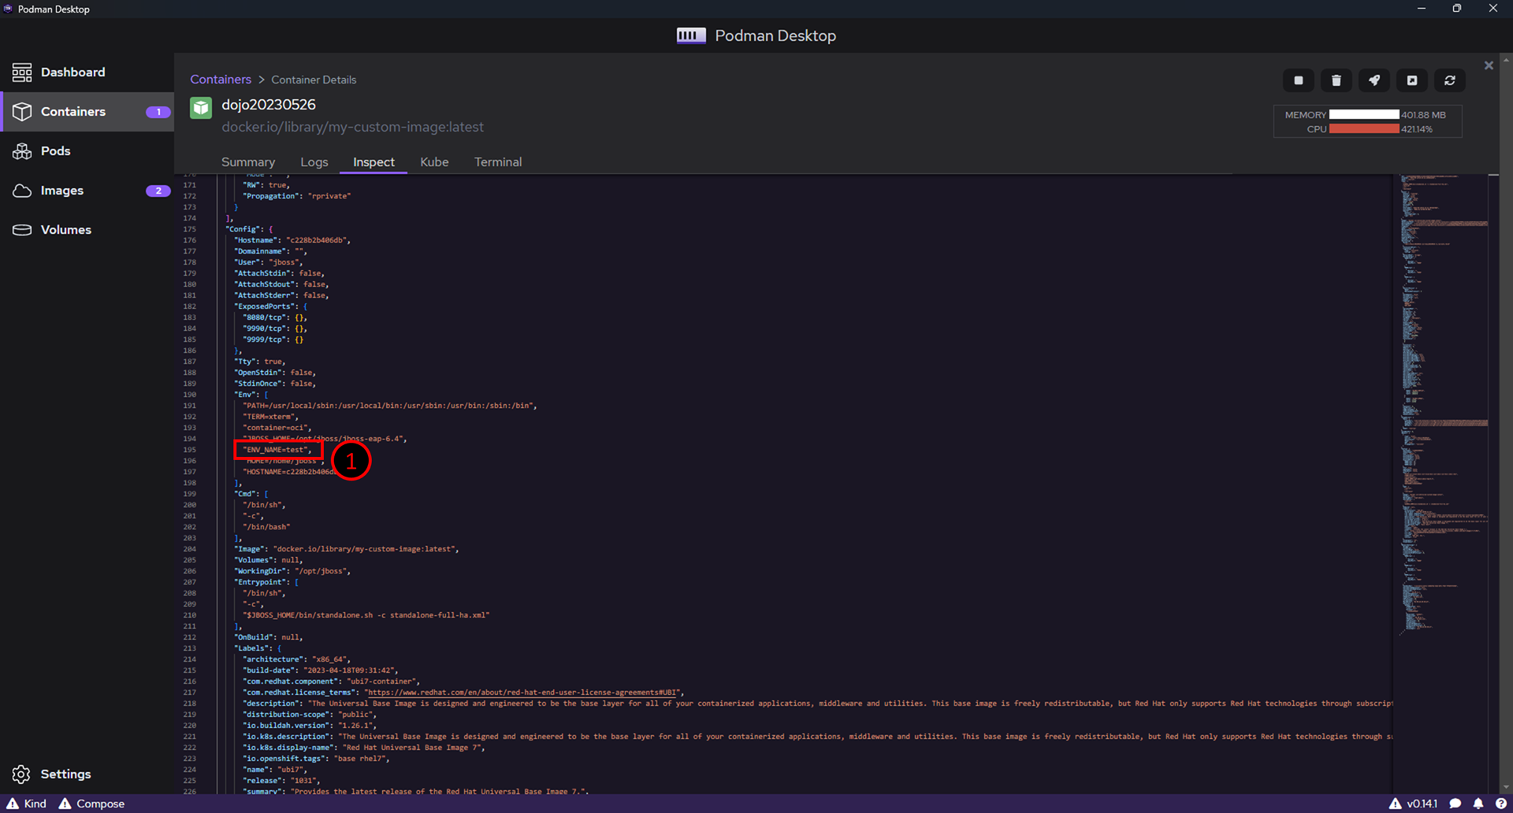1513x813 pixels.
Task: Click the "Env" array line
Action: coord(251,395)
